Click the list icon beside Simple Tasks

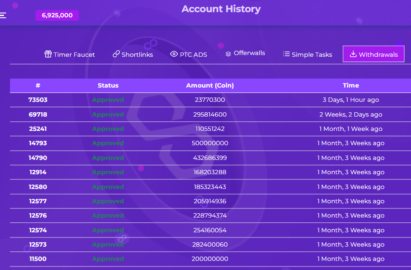286,54
